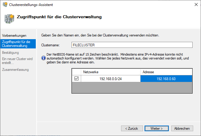The image size is (201, 136).
Task: Click into the Clustername text field
Action: (132, 45)
